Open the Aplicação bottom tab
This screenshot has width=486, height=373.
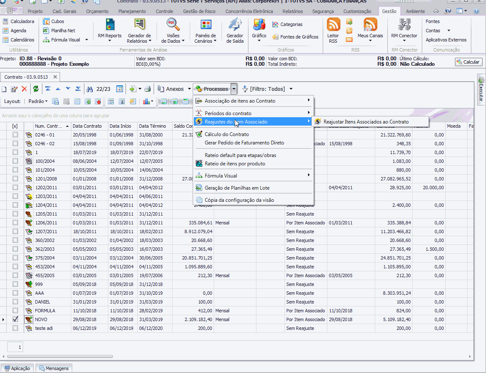tap(17, 368)
